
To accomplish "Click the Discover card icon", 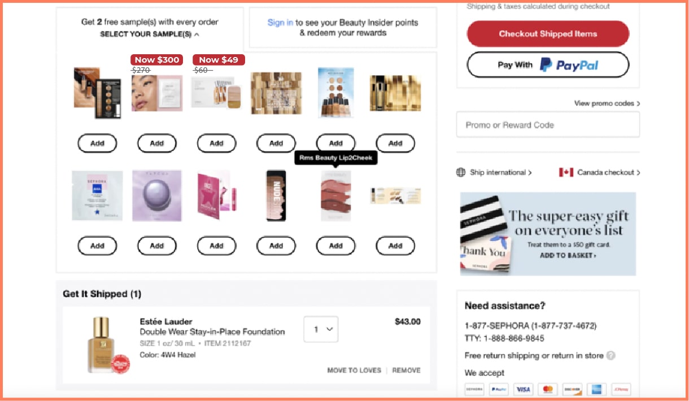I will 572,389.
